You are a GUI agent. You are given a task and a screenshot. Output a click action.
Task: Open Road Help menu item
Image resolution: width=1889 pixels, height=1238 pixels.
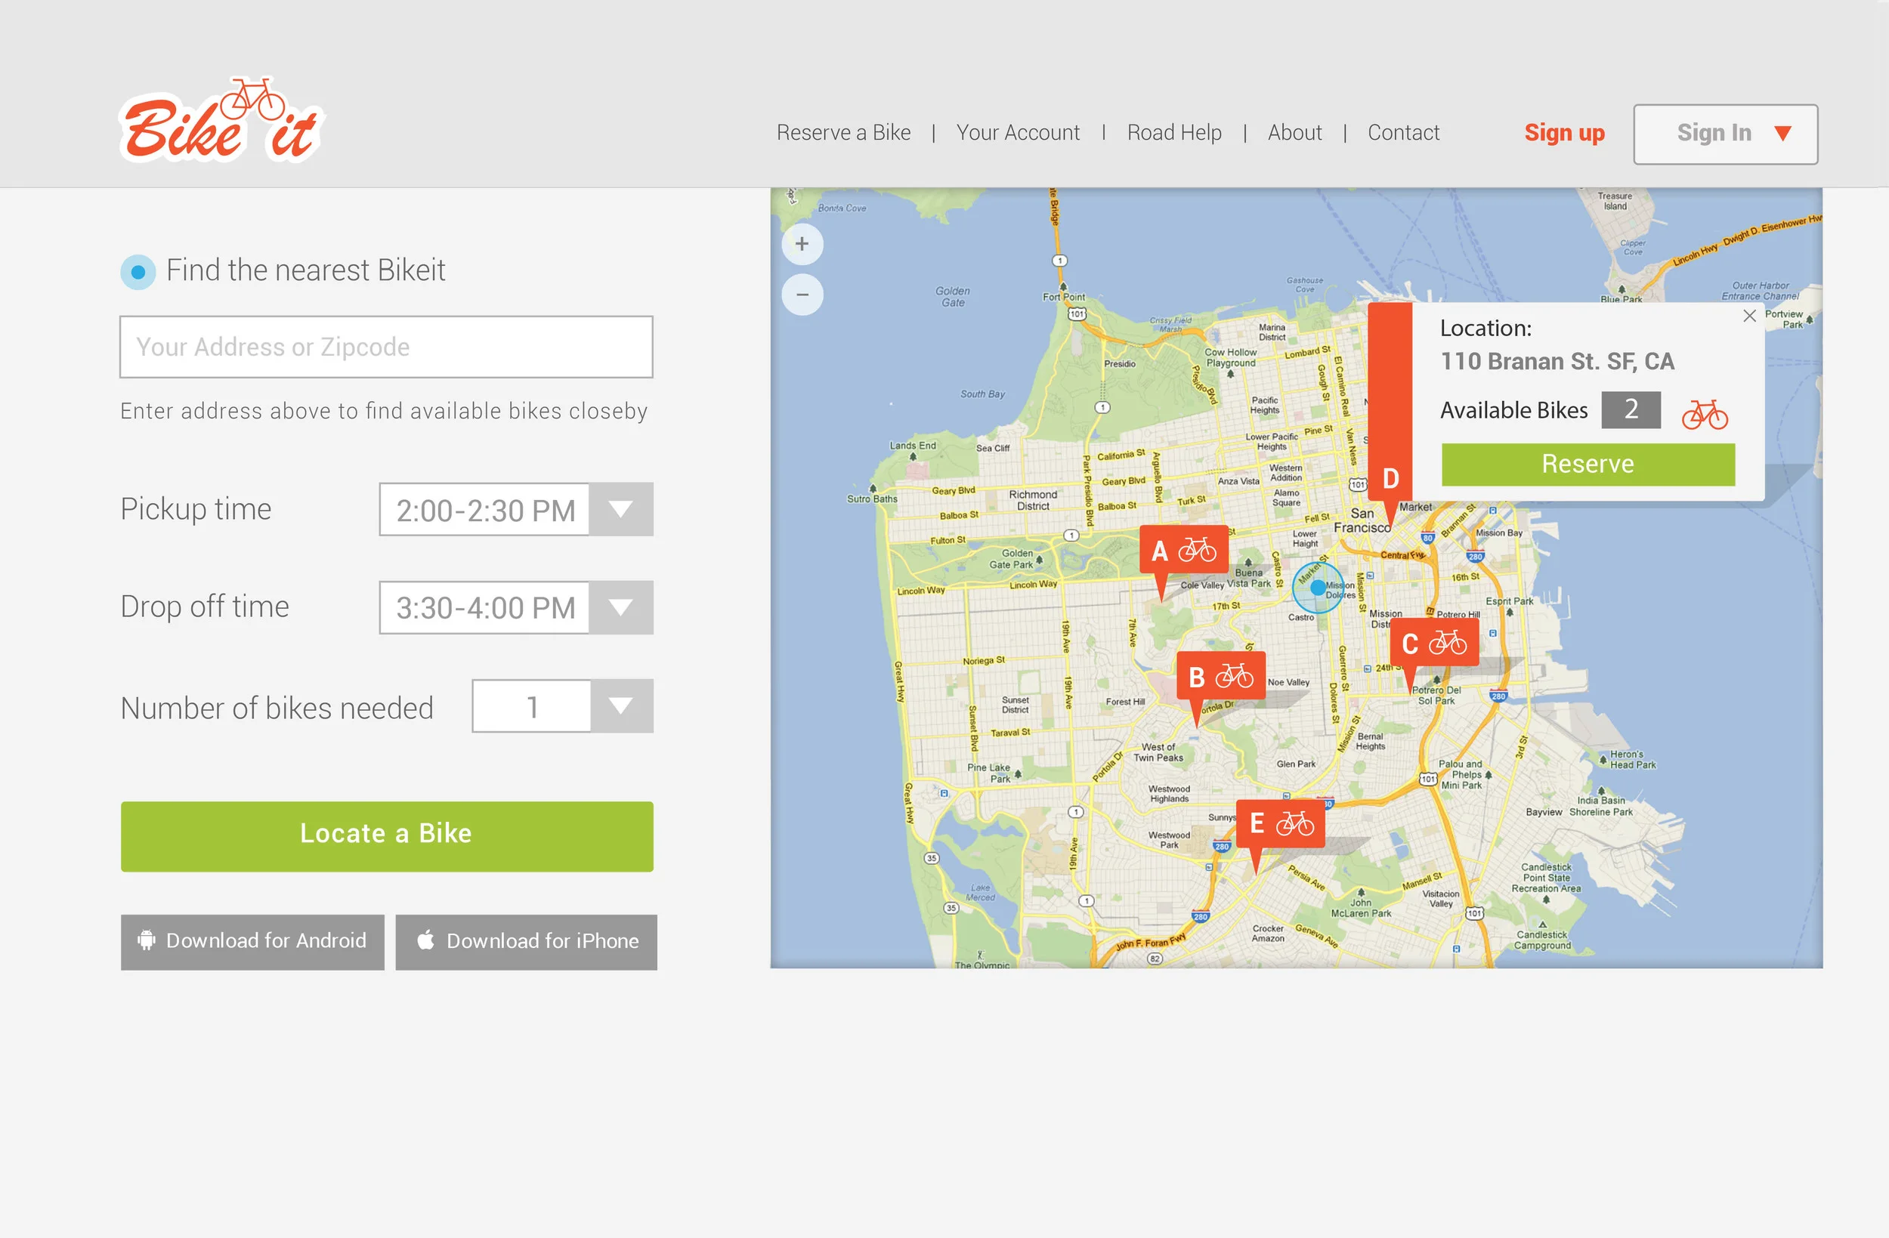[x=1174, y=132]
